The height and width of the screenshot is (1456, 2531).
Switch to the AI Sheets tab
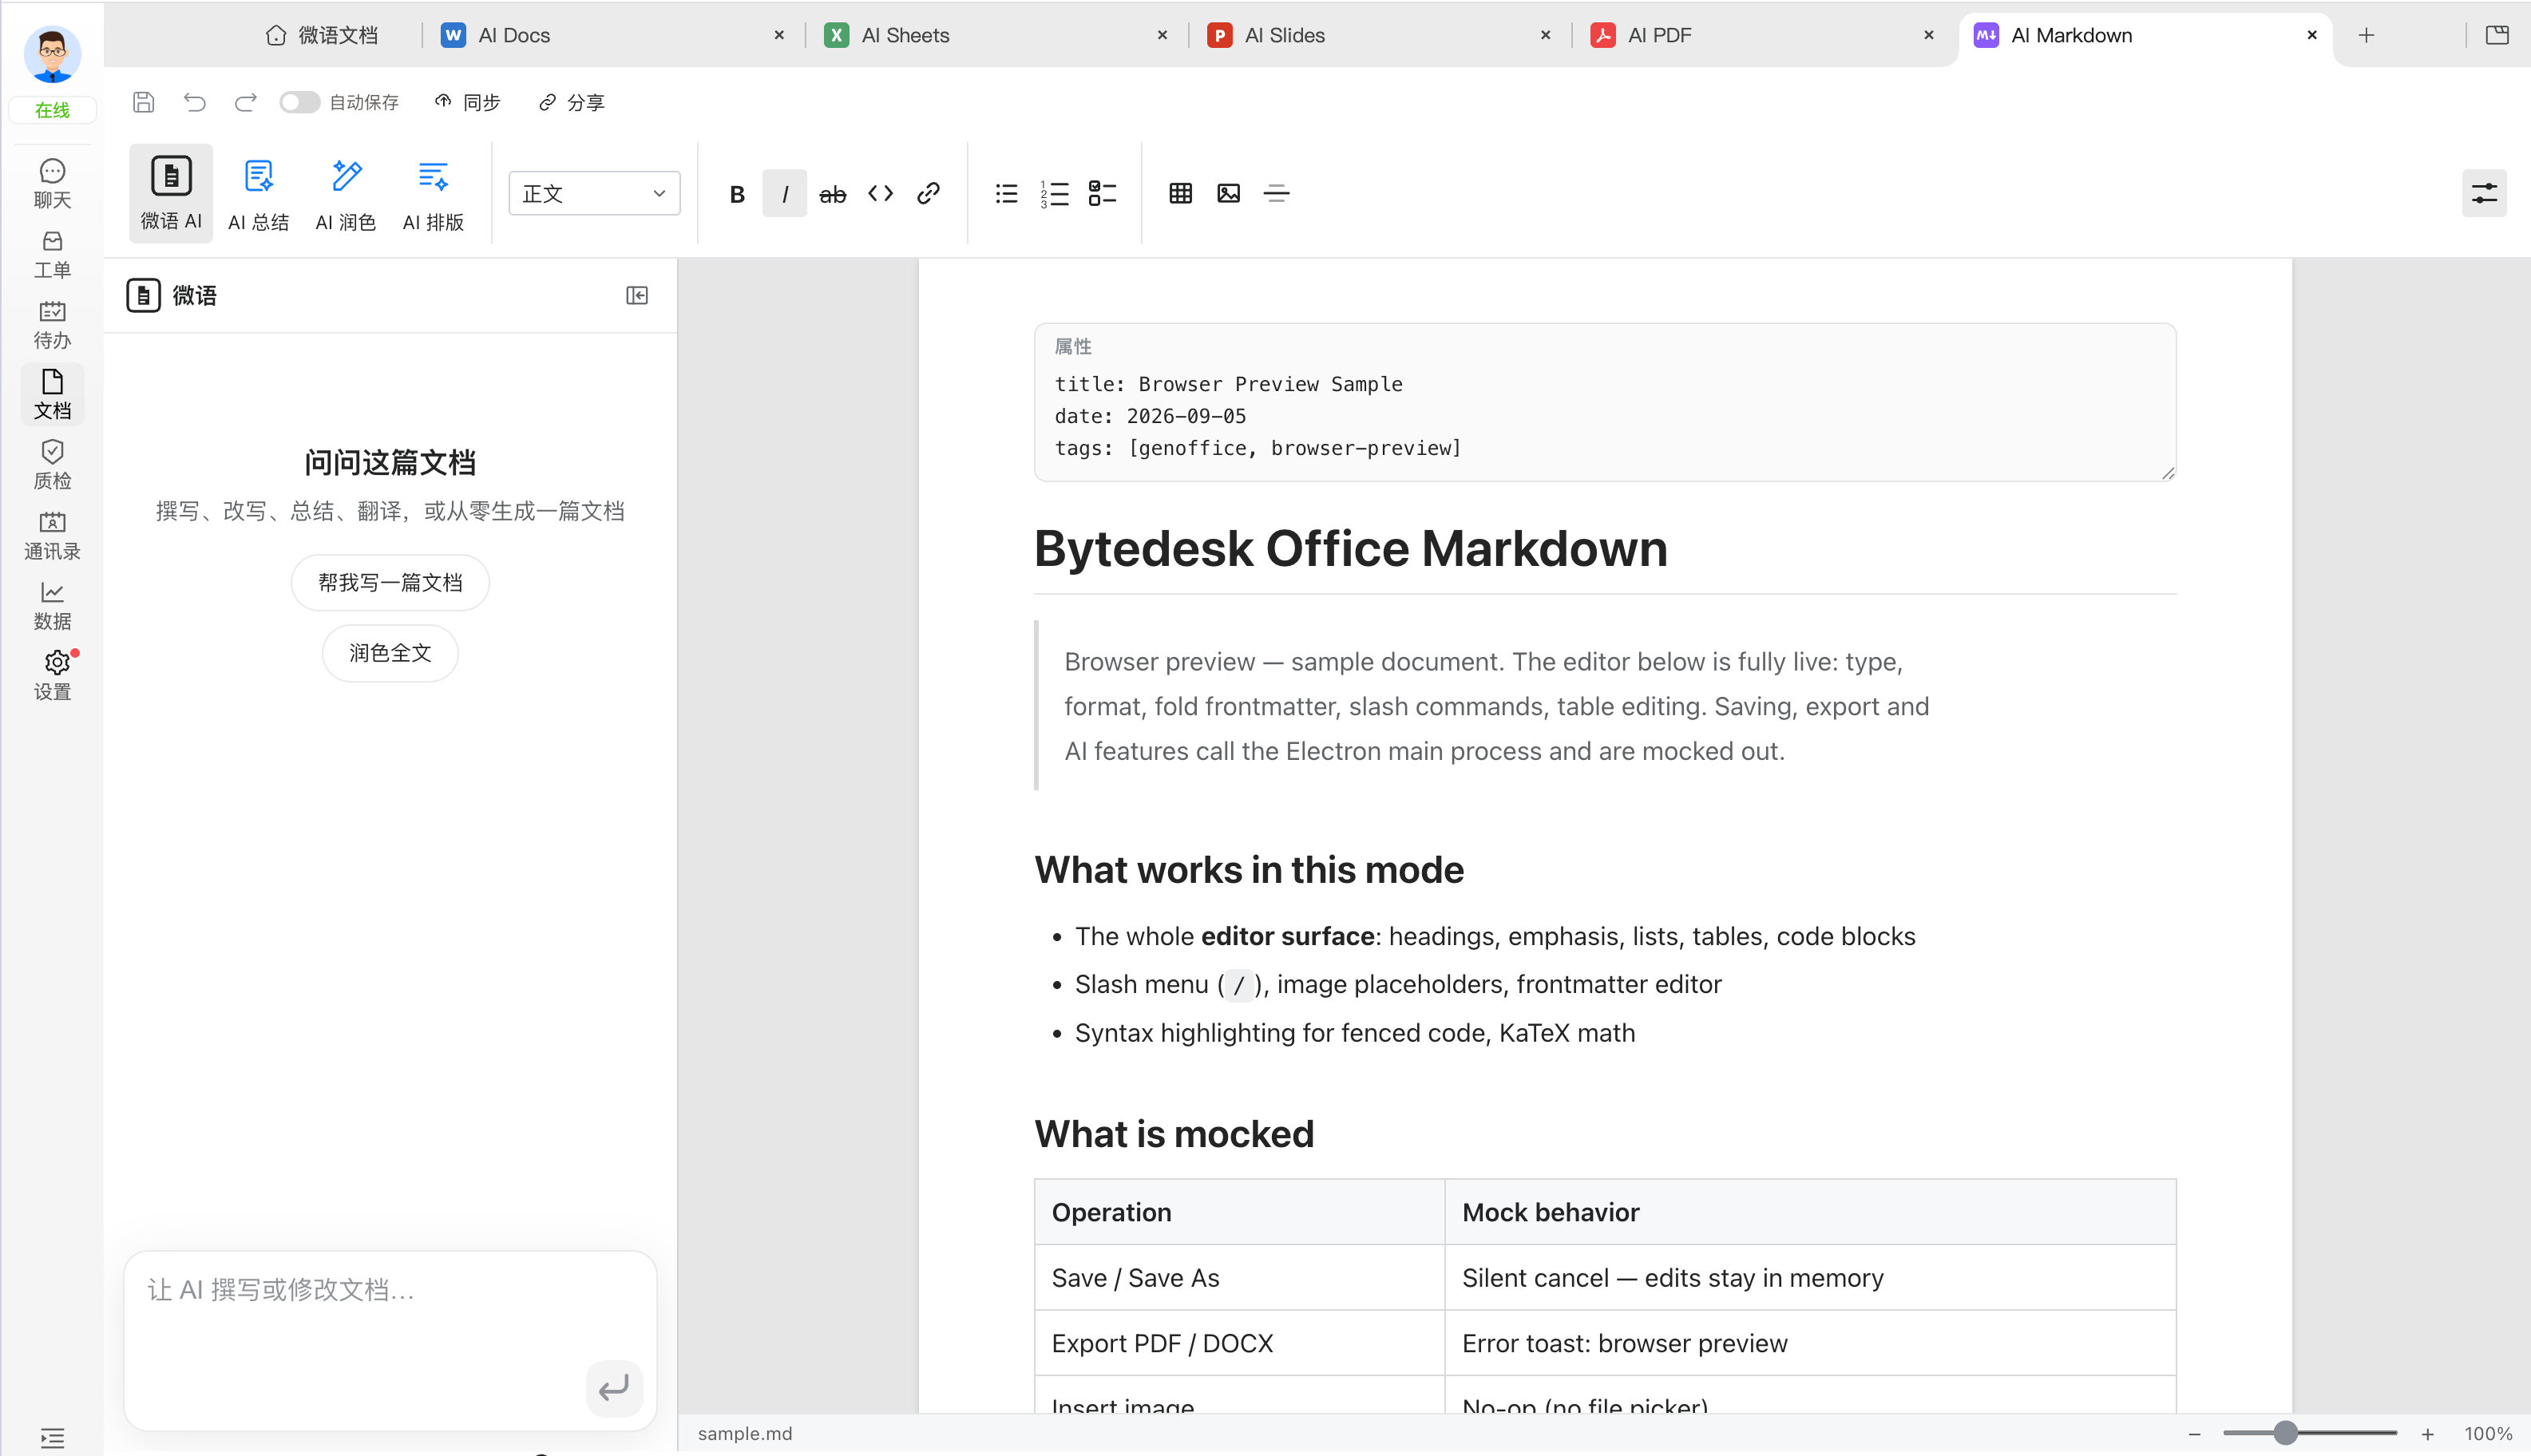(996, 35)
